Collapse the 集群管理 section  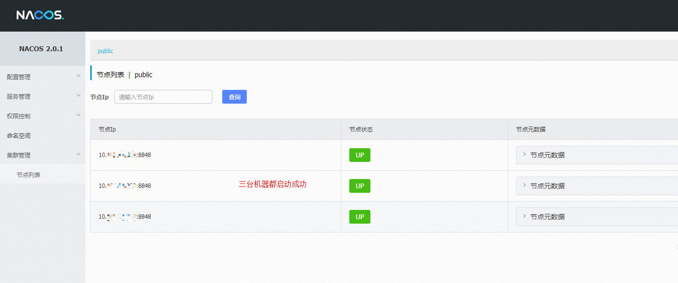click(x=18, y=155)
